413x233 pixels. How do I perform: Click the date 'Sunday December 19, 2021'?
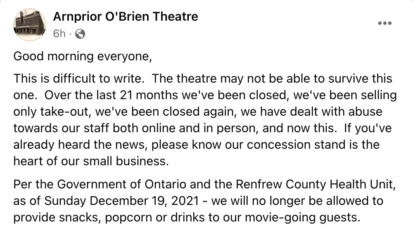122,201
